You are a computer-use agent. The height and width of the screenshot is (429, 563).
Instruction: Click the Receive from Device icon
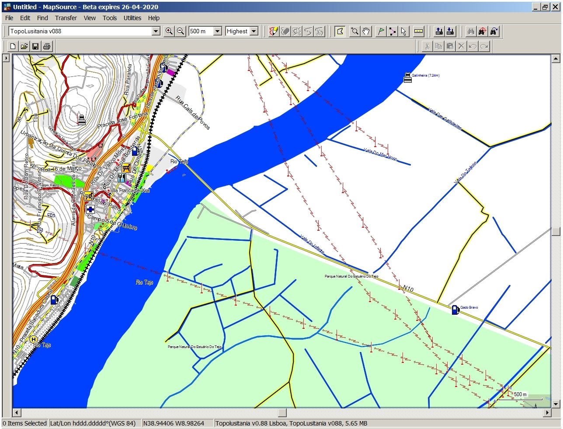point(450,31)
